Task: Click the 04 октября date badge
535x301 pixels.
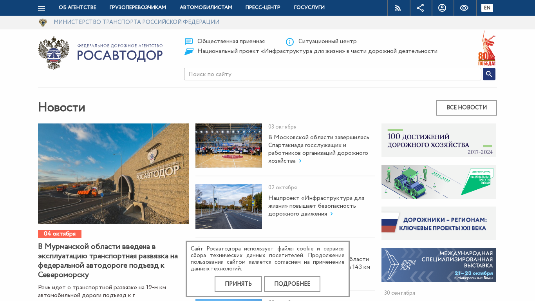Action: tap(60, 234)
